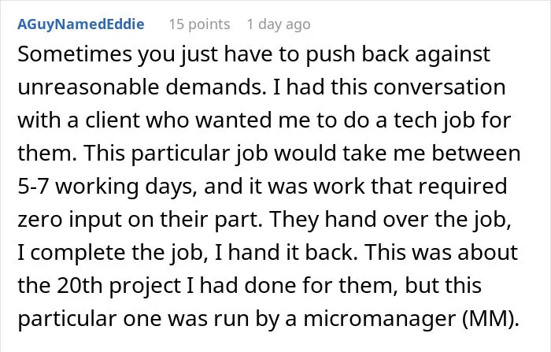The image size is (551, 352).
Task: Open the "1 day ago" timestamp permalink
Action: coord(279,24)
